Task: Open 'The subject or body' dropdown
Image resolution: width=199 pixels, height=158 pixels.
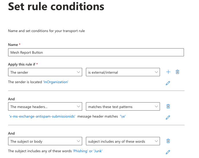Action: click(x=45, y=142)
